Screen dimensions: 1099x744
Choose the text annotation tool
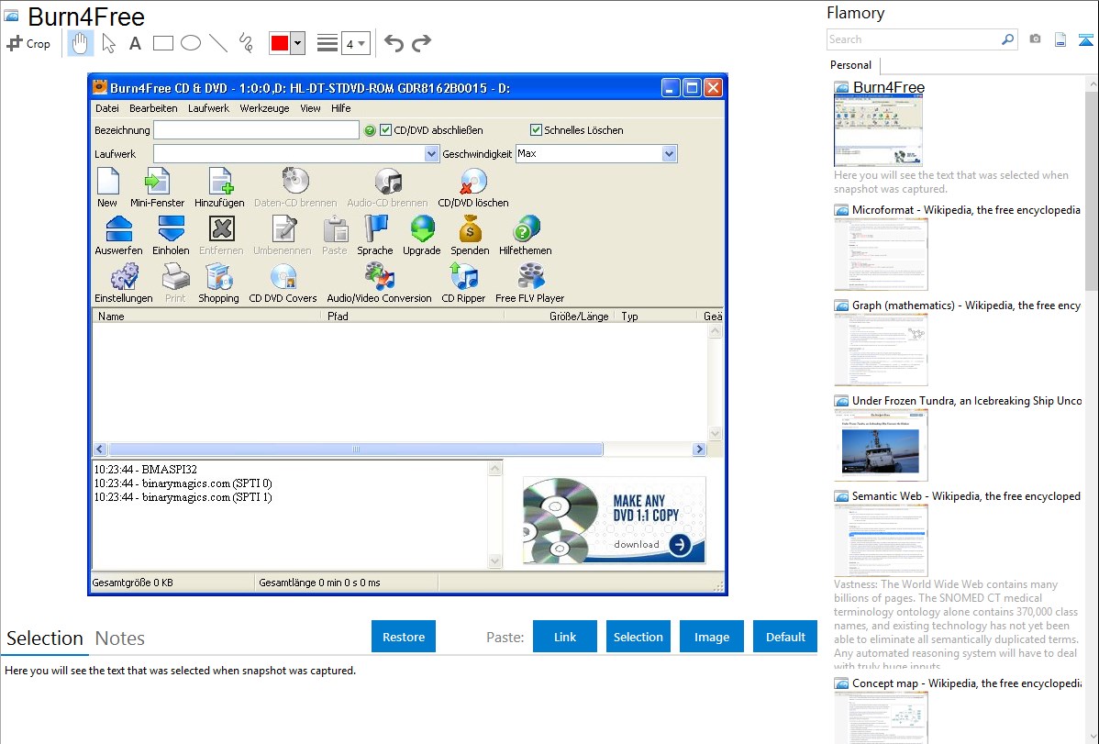pos(135,43)
